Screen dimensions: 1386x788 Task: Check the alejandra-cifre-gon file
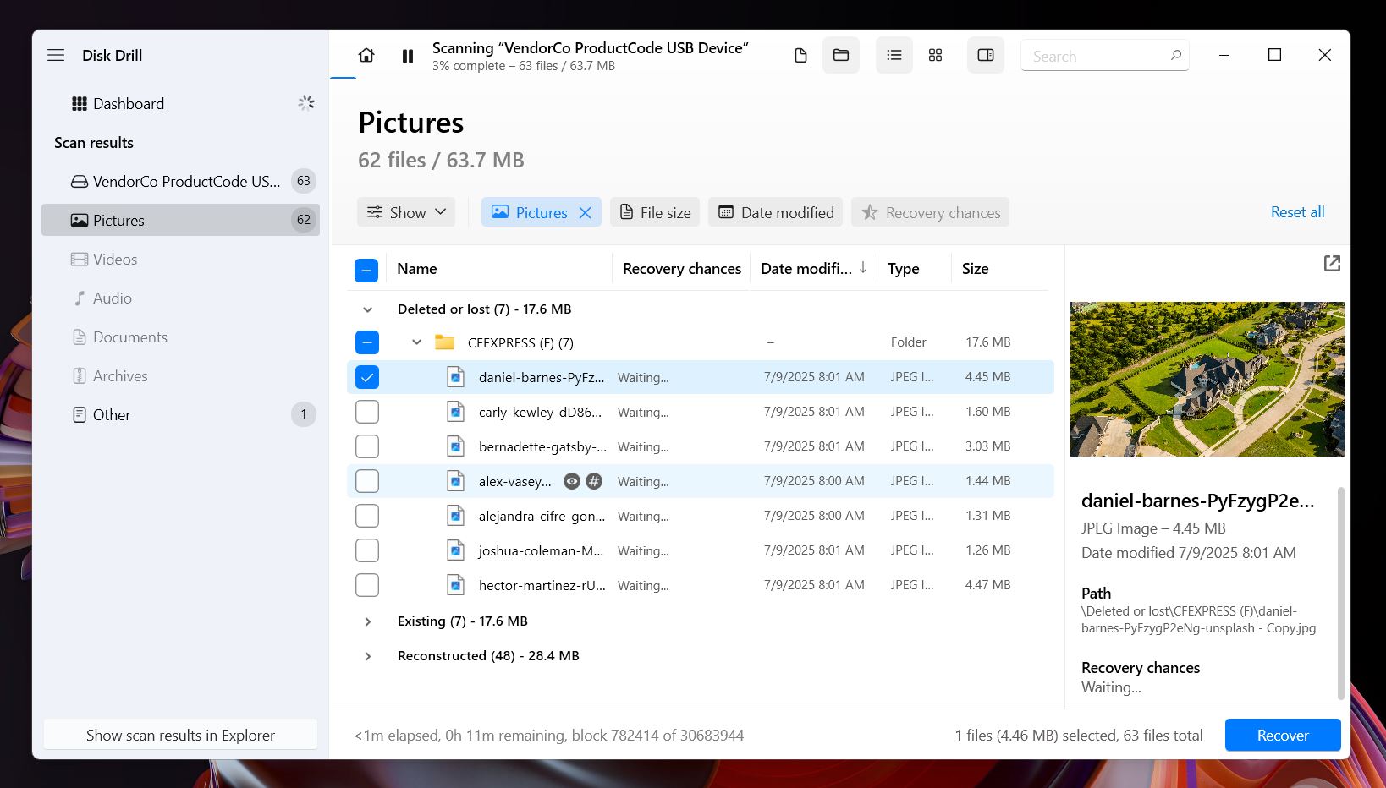pos(367,516)
